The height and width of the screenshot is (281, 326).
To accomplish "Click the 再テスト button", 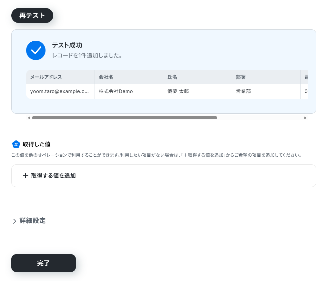I will 32,16.
